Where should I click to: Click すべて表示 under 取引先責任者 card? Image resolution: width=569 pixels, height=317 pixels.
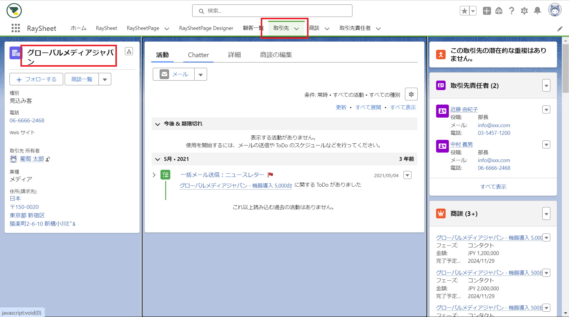point(493,187)
